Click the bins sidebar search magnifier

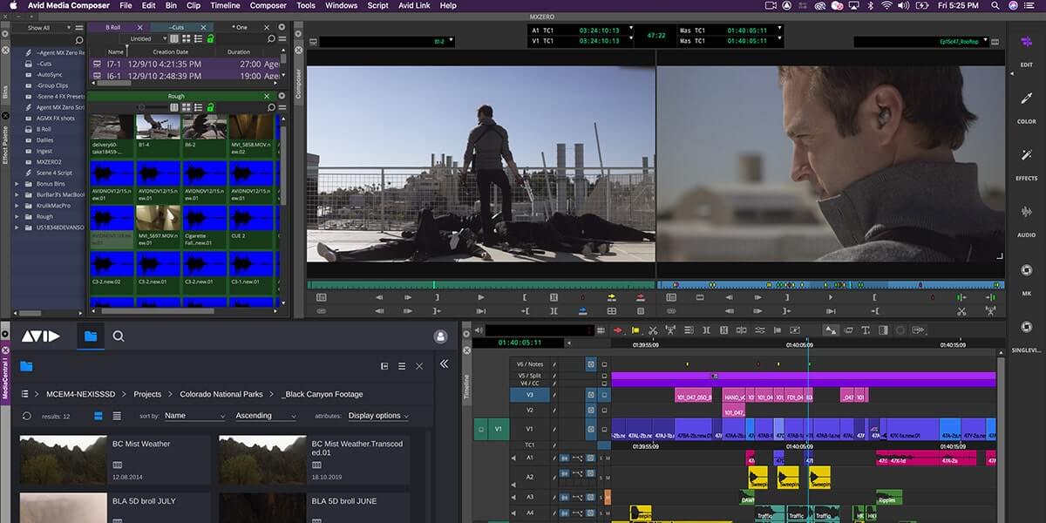click(x=78, y=41)
